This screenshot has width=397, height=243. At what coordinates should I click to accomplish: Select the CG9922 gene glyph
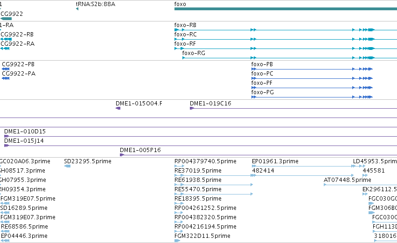[6, 19]
